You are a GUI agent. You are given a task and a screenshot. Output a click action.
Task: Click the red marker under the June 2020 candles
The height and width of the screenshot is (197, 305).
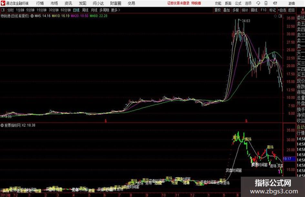[x=246, y=121]
